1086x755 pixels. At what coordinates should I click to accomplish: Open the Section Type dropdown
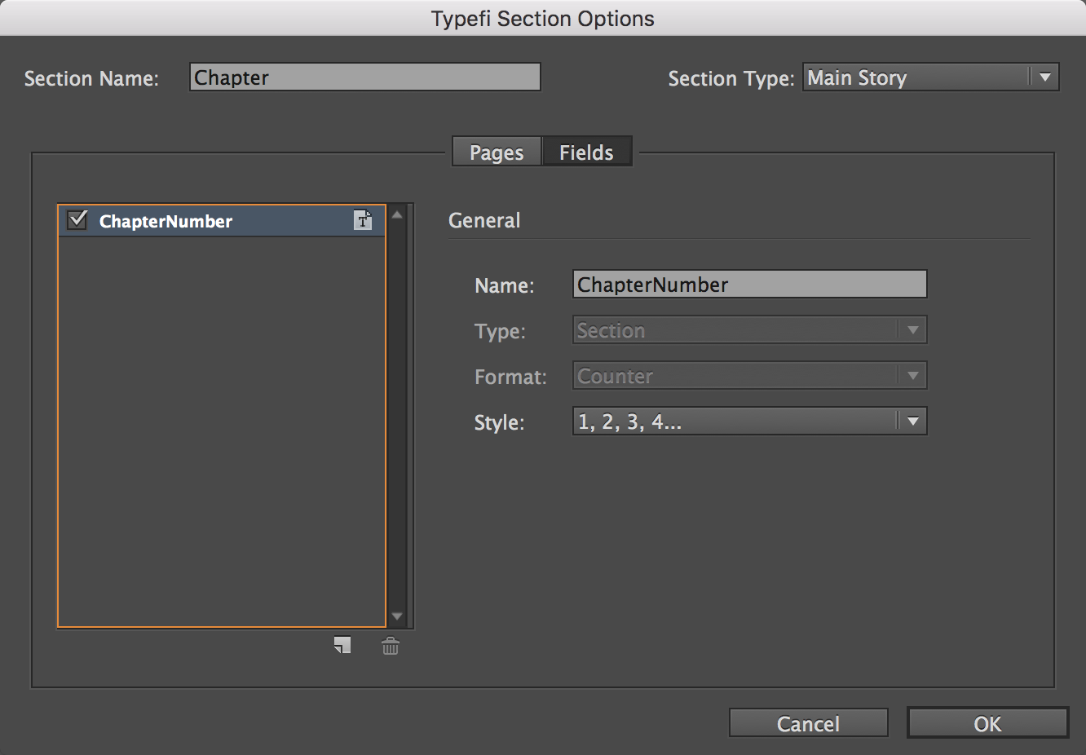tap(930, 77)
